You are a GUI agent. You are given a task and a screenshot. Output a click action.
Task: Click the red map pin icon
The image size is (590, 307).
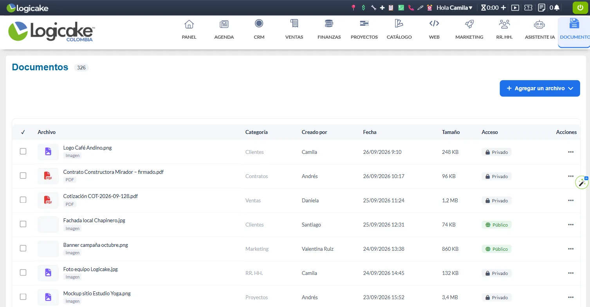[x=354, y=7]
